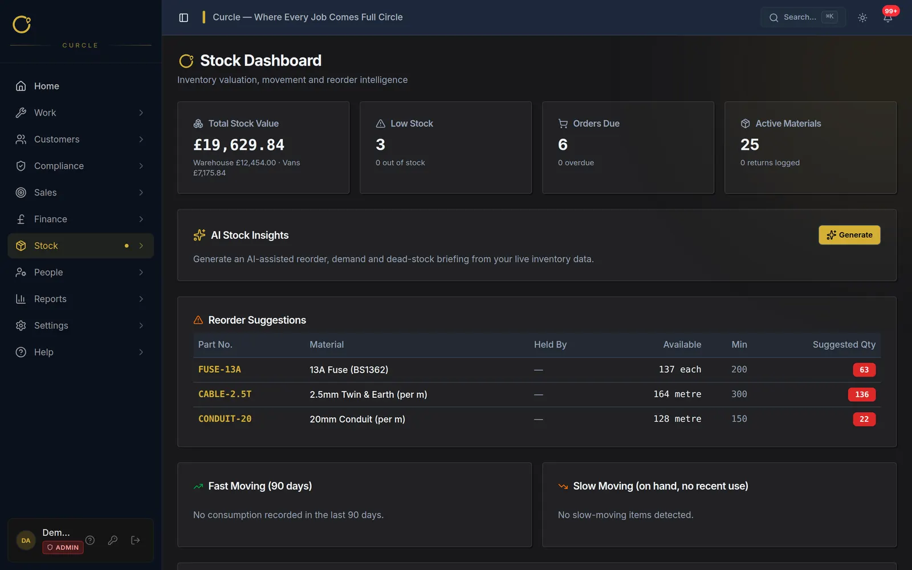Switch theme with the sun icon
The height and width of the screenshot is (570, 912).
[x=862, y=18]
